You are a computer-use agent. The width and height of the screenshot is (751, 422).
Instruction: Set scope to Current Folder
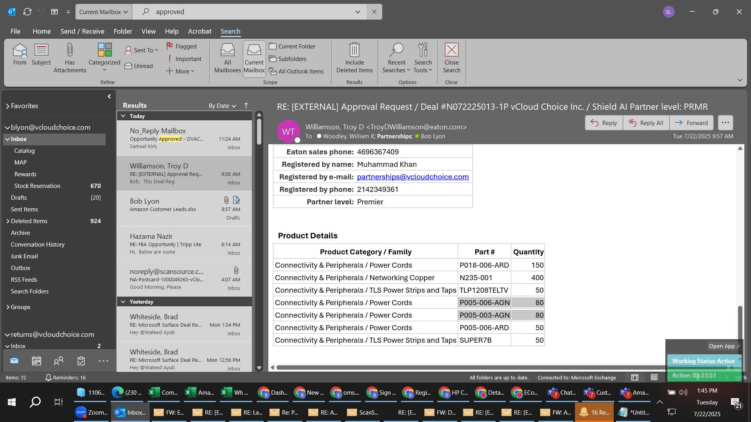[x=292, y=46]
